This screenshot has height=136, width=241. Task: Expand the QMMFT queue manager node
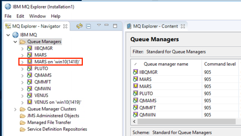22,82
